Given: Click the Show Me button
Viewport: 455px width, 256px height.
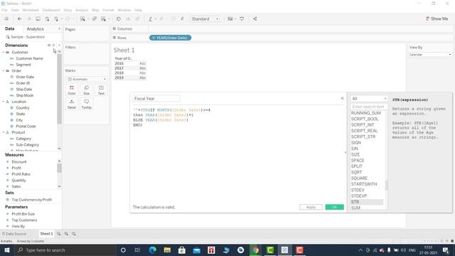Looking at the screenshot, I should point(437,19).
